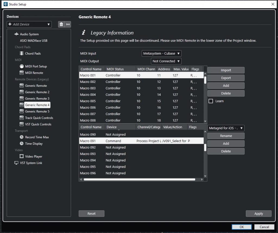Click the Command cell of Macro 091

coord(113,141)
